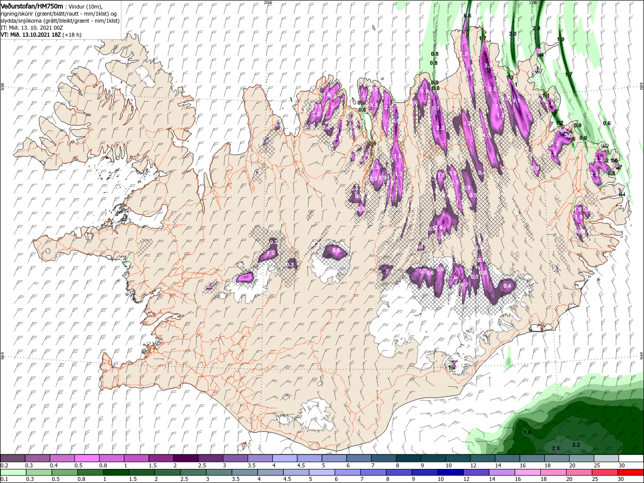Pick the lower rain scale swatch labelled 12
The image size is (644, 483).
point(476,472)
